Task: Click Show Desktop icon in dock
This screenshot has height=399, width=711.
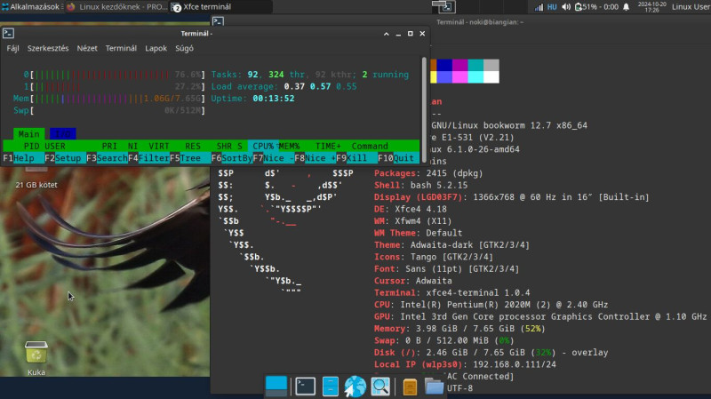Action: tap(276, 387)
